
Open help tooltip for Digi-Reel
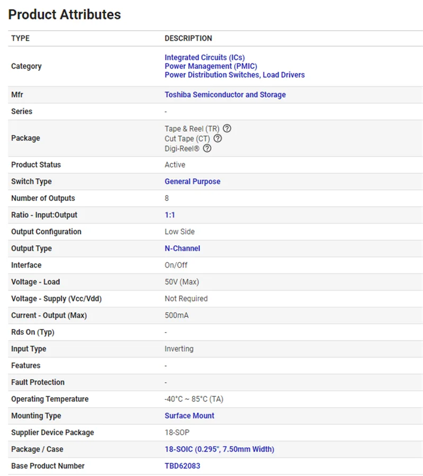[207, 149]
